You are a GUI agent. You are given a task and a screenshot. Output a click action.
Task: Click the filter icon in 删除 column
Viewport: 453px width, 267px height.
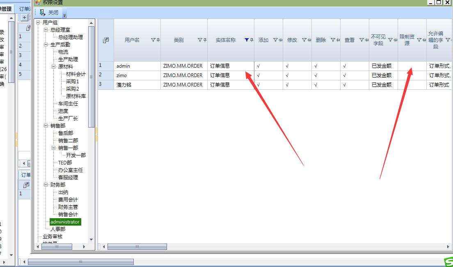(333, 40)
